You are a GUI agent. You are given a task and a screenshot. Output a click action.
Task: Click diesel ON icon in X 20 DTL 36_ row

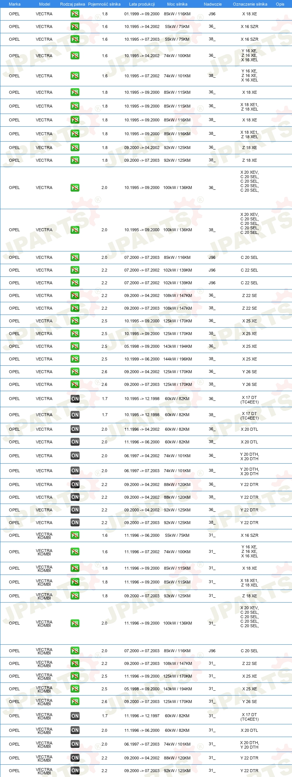(x=75, y=429)
